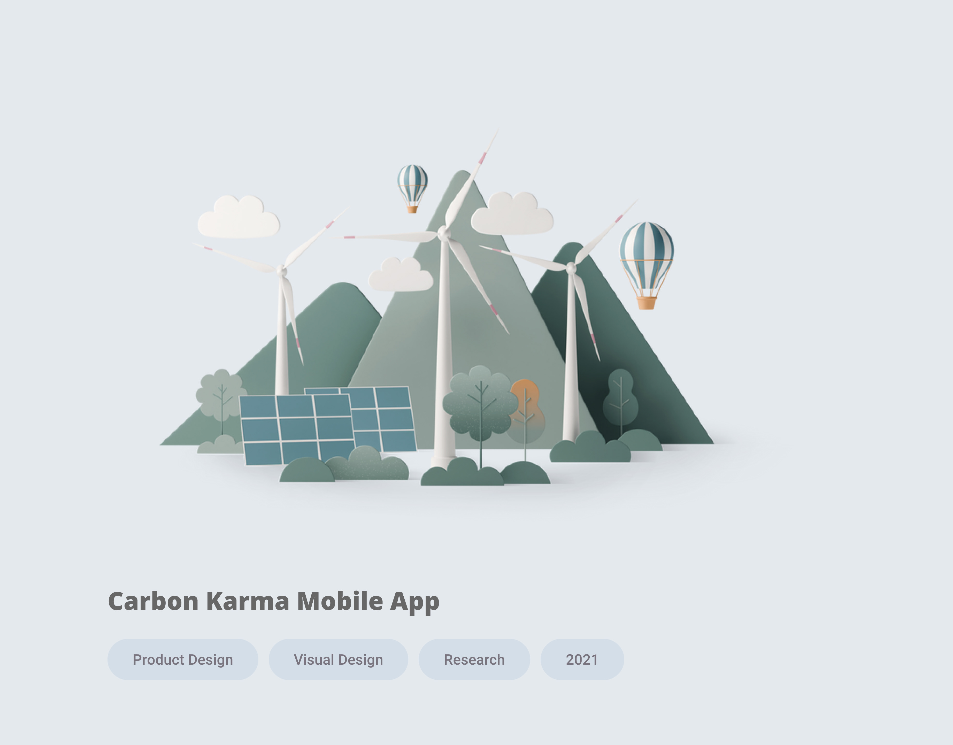Click the right wind turbine hub
Screen dimensions: 953x745
pyautogui.click(x=571, y=267)
